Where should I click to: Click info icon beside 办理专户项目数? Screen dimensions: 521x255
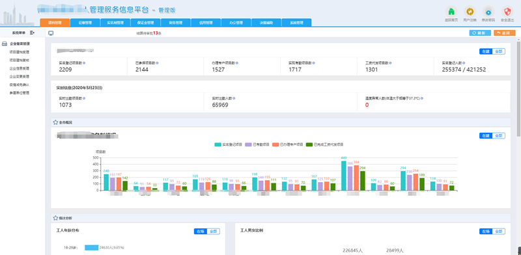point(236,62)
